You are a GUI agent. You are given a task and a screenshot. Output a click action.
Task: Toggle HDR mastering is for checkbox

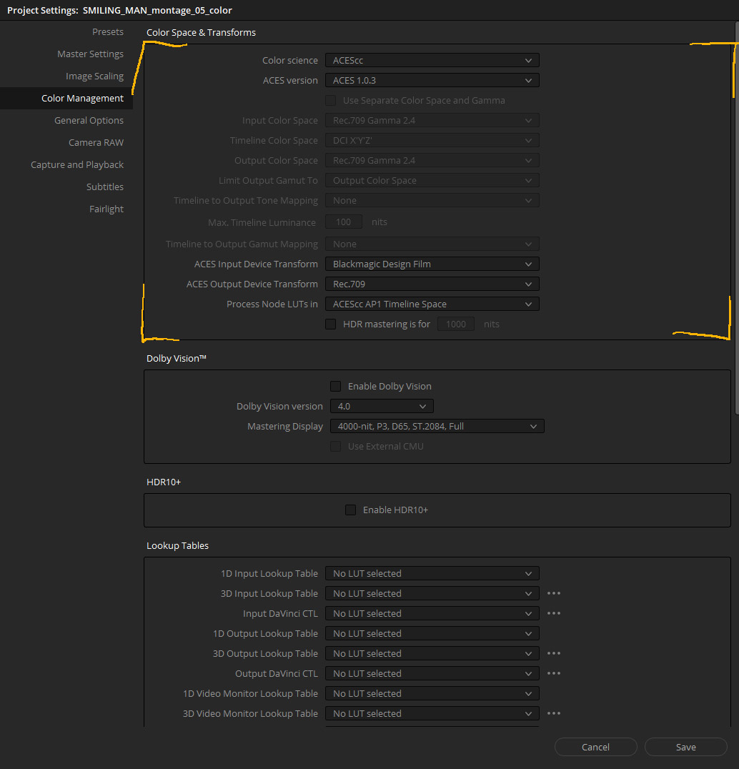[x=330, y=324]
